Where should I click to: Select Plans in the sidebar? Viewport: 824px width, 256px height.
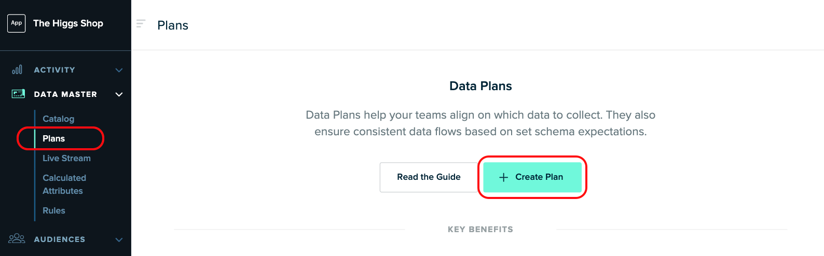point(53,138)
